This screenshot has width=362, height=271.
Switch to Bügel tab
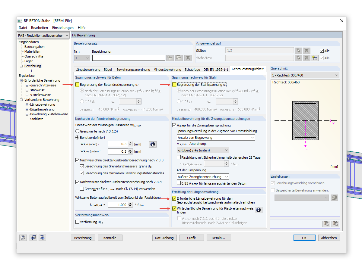click(x=108, y=70)
